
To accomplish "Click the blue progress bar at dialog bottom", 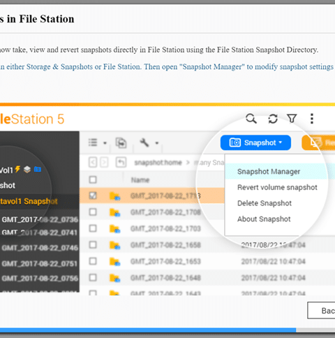I will 148,330.
